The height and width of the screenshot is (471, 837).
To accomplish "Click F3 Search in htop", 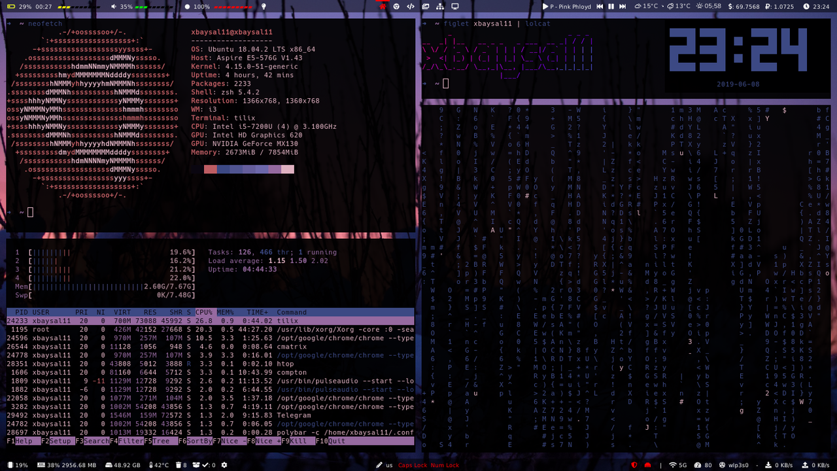I will coord(92,441).
